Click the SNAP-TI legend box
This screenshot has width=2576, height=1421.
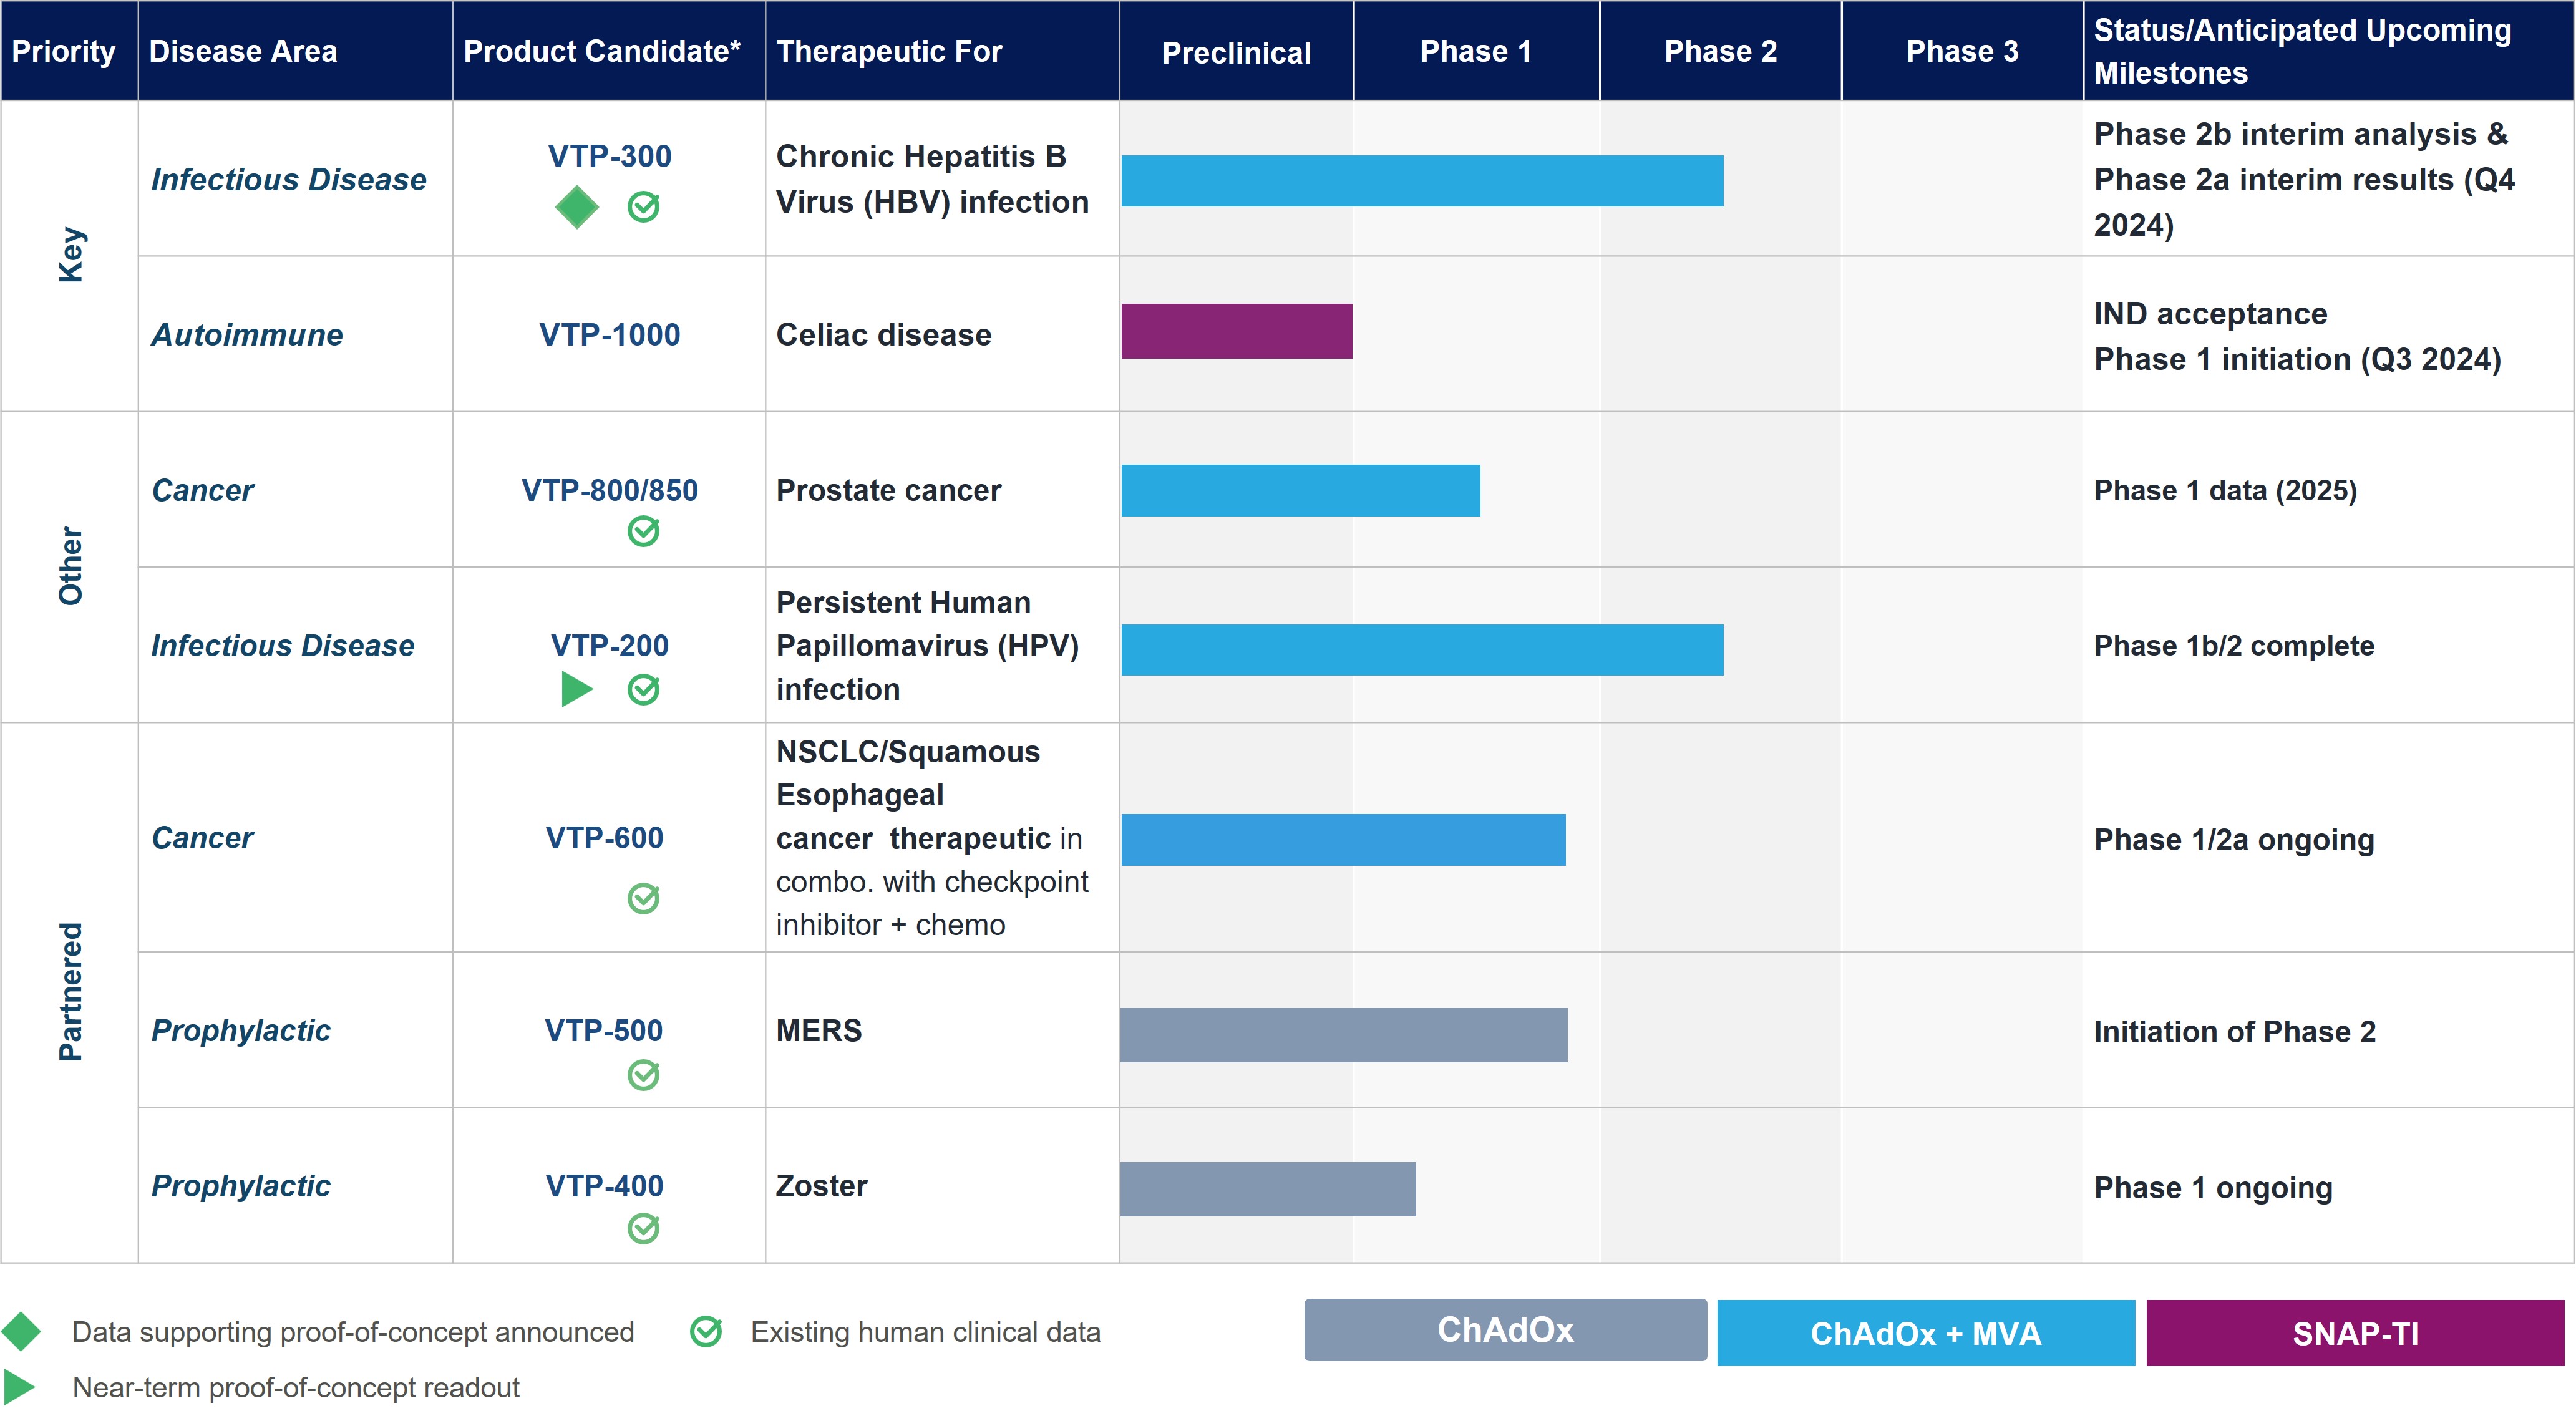(x=2355, y=1333)
